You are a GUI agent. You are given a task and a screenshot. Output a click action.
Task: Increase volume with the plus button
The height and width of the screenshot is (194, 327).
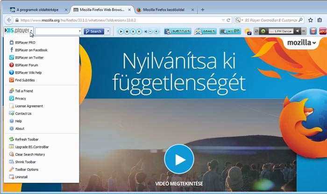[156, 31]
